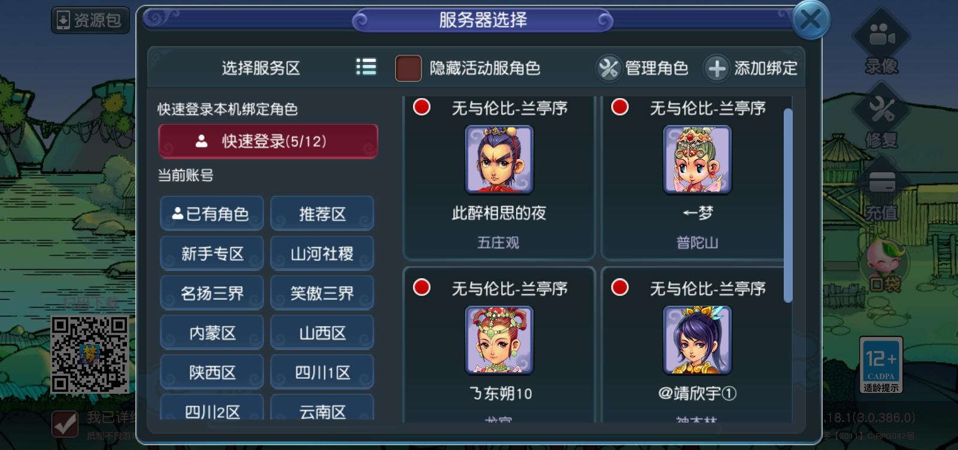Viewport: 958px width, 450px height.
Task: Click the 管理角色 wrench icon
Action: (608, 68)
